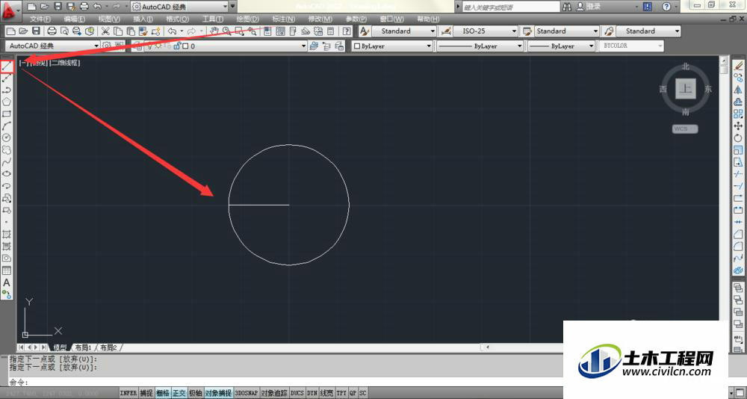Toggle 极轴 polar tracking
Screen dimensions: 747x399
point(195,393)
